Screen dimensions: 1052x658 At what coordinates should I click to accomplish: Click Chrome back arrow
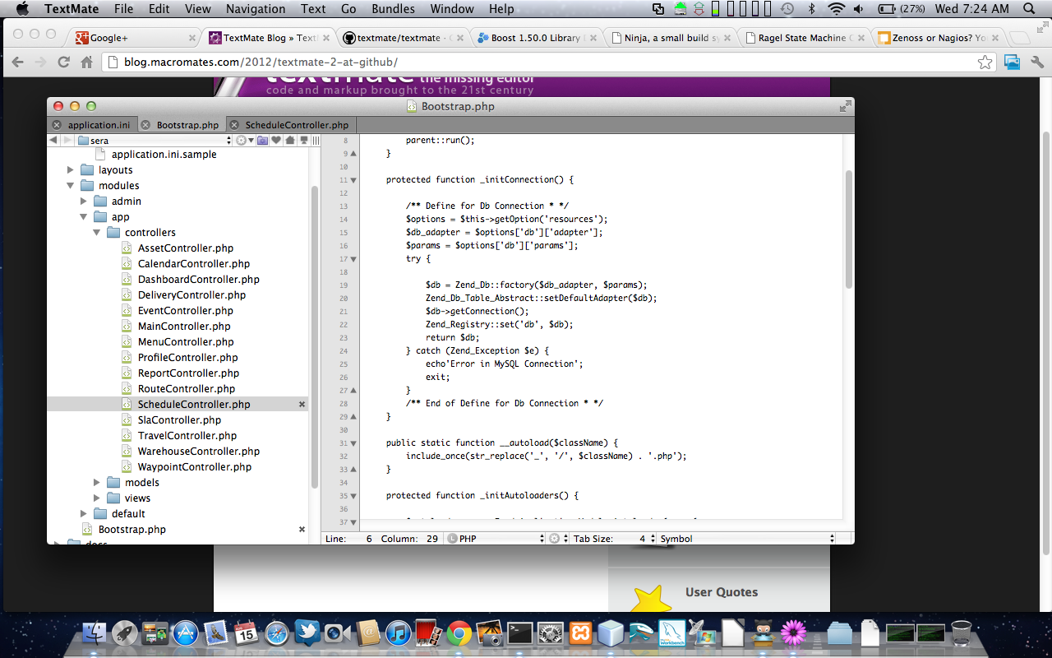click(x=17, y=63)
